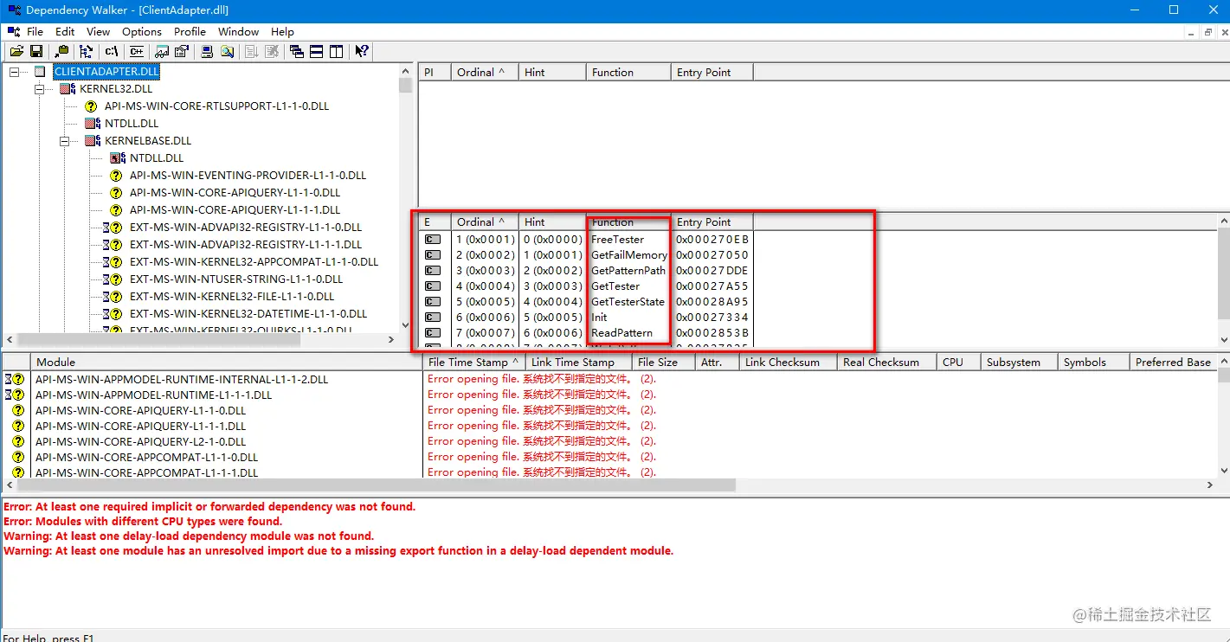Click the Cascade windows toolbar icon
Screen dimensions: 1230x642
[x=297, y=52]
